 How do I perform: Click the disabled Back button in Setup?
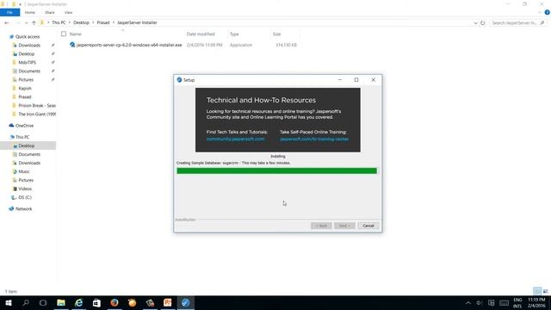pyautogui.click(x=321, y=226)
